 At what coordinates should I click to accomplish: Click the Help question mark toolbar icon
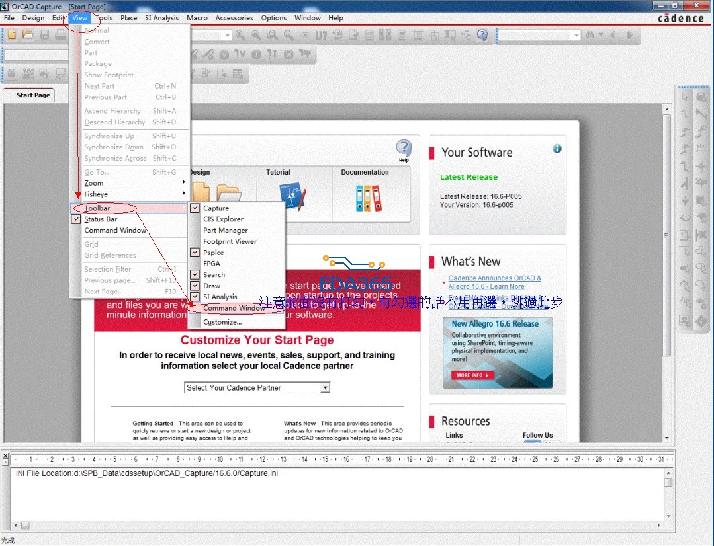[482, 35]
